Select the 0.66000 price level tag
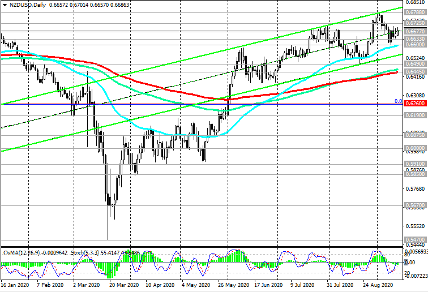Viewport: 428px width, 292px height. point(415,45)
